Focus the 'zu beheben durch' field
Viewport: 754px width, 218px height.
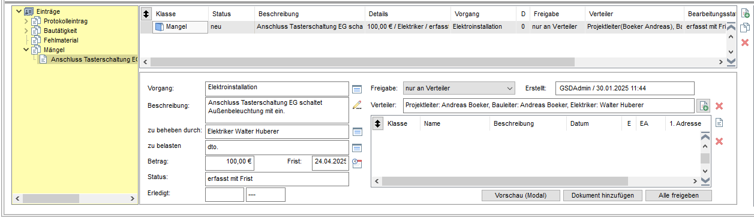tap(277, 132)
